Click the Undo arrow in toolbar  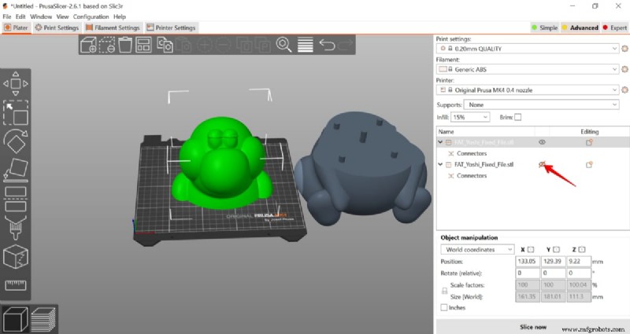point(327,45)
